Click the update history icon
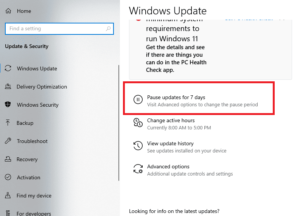Image resolution: width=297 pixels, height=216 pixels. click(x=138, y=146)
